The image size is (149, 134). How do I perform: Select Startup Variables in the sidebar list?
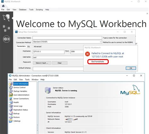[x=20, y=91]
